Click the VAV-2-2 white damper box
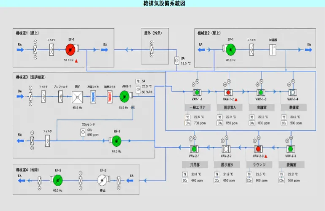 click(226, 149)
